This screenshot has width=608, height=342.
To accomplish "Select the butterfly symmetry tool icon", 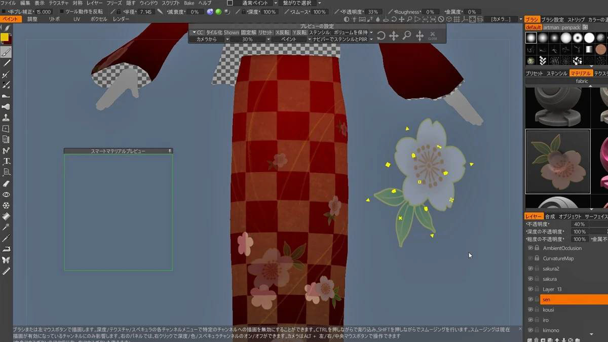I will pyautogui.click(x=6, y=260).
